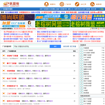Click the blue 搜索 button
This screenshot has width=105, height=105.
55,46
